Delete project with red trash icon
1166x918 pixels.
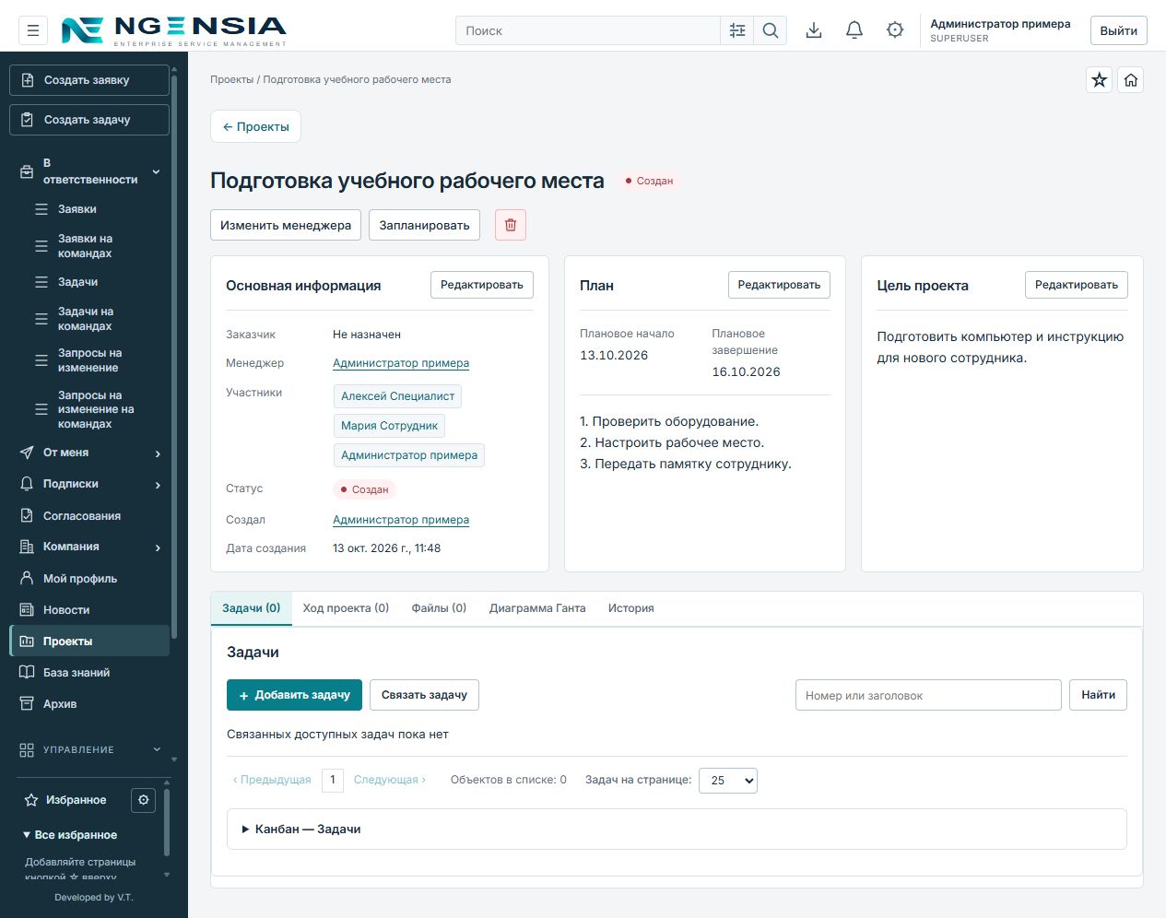pos(511,225)
